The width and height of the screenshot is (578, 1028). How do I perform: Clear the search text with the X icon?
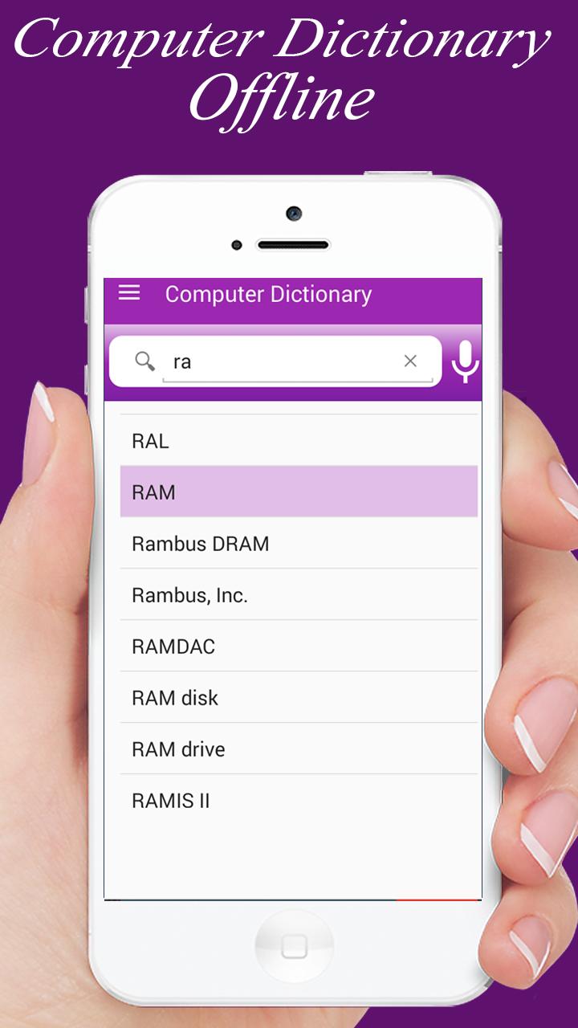click(410, 361)
